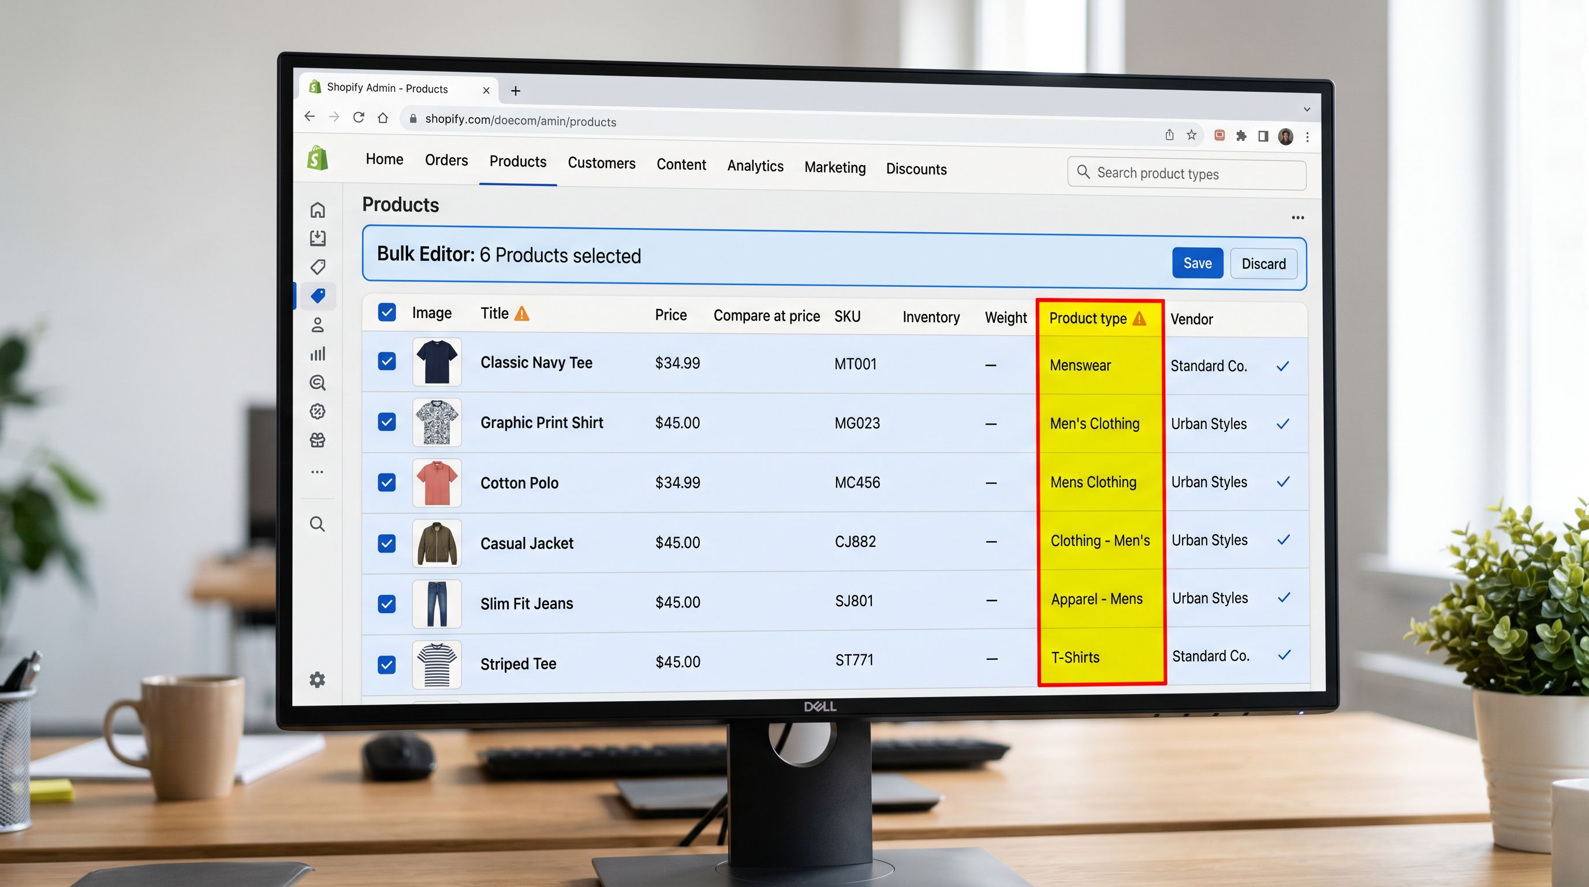
Task: Open the browser extensions puzzle icon
Action: 1242,136
